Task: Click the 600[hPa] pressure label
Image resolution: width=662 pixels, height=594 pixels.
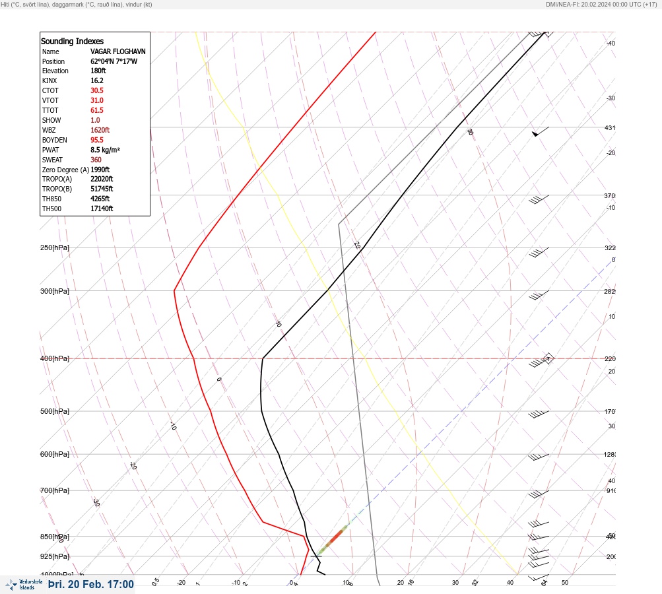Action: [55, 454]
